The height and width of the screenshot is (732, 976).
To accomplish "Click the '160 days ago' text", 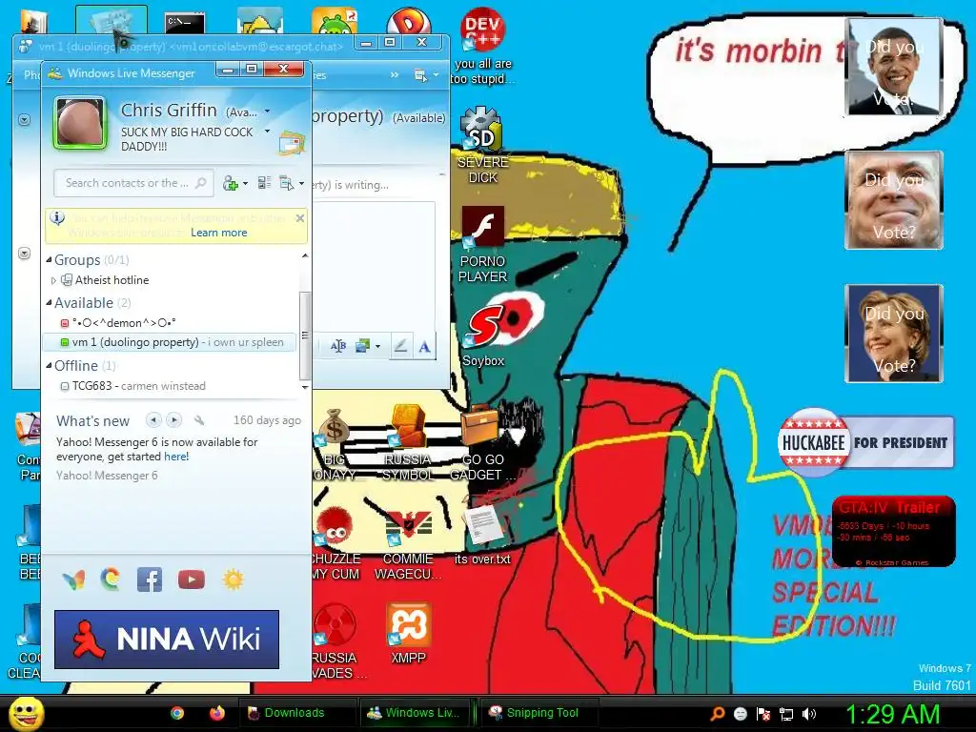I will pyautogui.click(x=267, y=420).
